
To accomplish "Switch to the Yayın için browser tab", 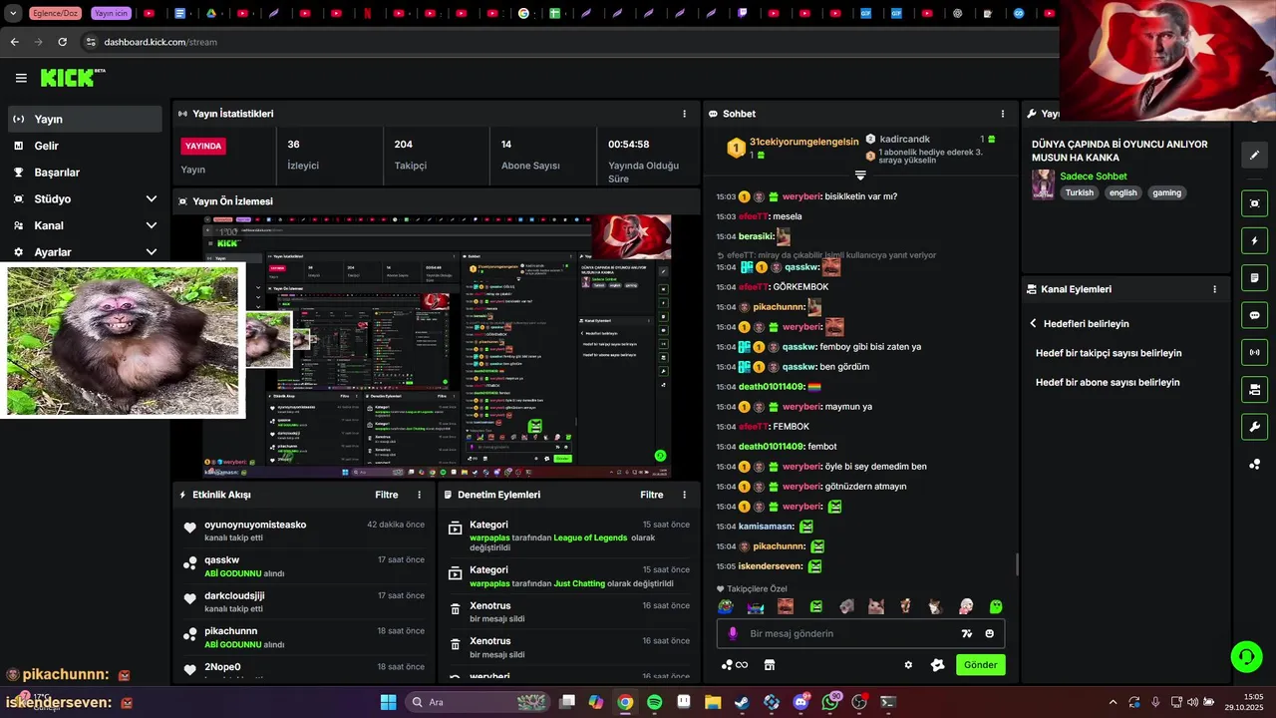I will (111, 14).
